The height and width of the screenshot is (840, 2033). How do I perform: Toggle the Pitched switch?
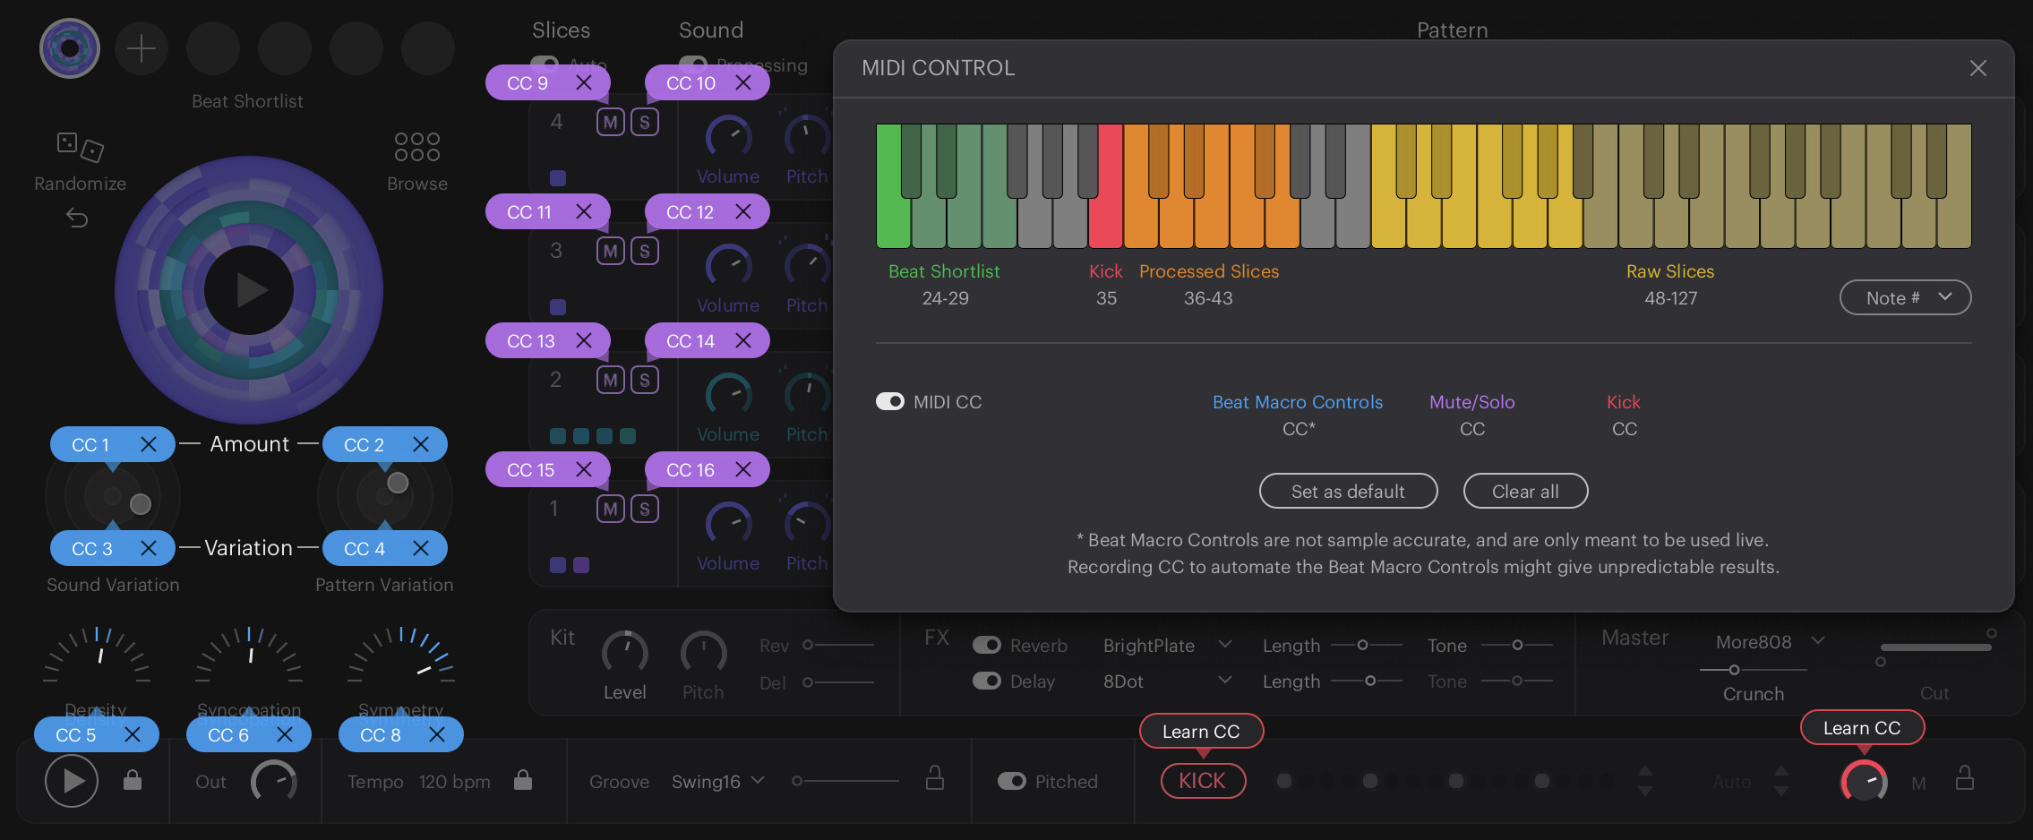1012,782
